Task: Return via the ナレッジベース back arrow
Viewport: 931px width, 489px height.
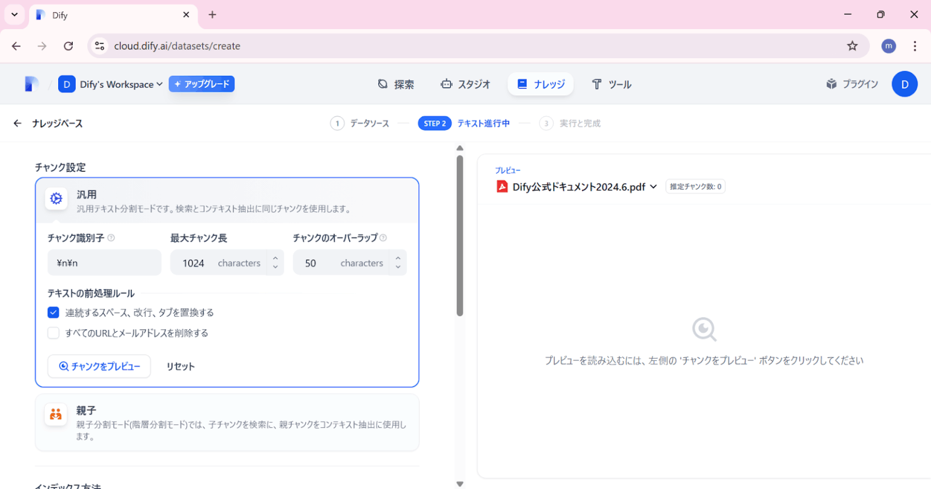Action: pyautogui.click(x=16, y=123)
